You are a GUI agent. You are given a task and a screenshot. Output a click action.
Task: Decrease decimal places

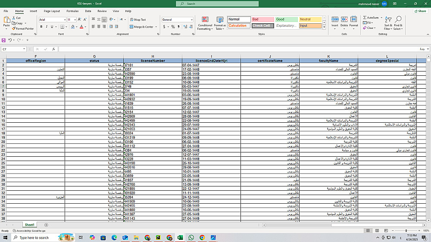coord(191,27)
